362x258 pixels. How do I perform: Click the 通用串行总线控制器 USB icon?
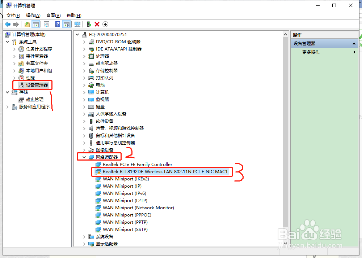coord(91,143)
